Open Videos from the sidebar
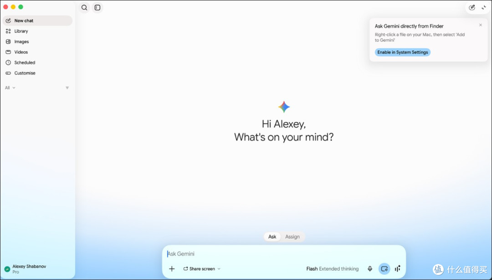 37,52
